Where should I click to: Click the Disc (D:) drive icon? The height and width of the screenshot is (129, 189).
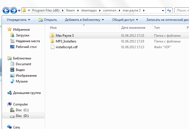pos(12,116)
